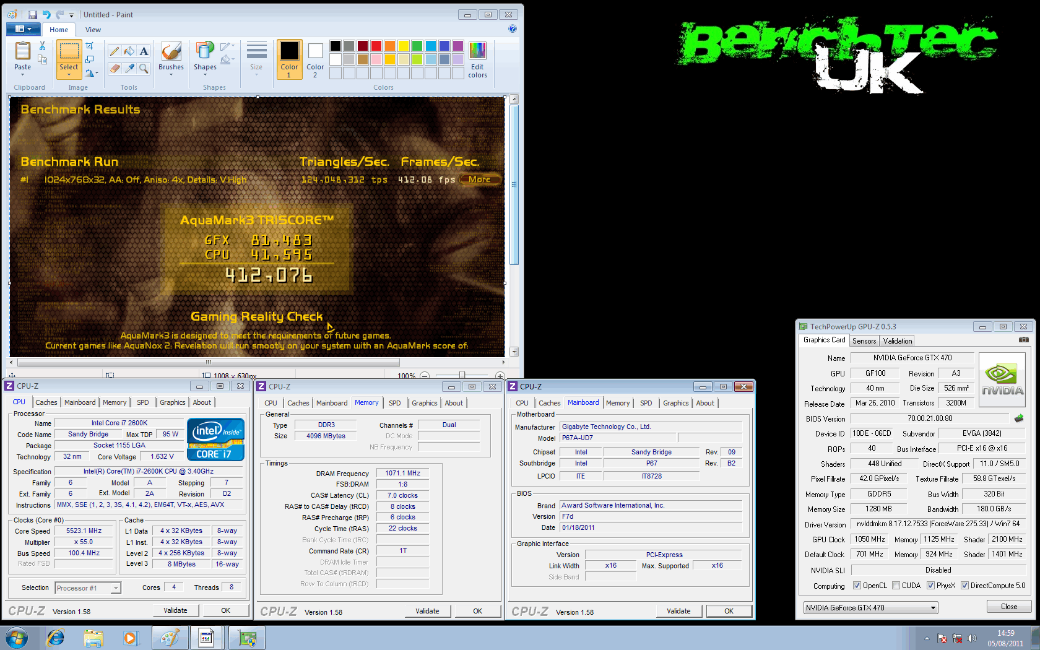Select the Pencil tool in Paint

click(115, 51)
